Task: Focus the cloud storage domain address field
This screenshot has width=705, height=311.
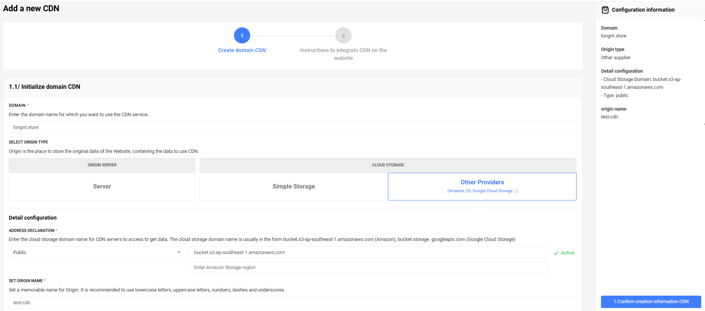Action: 369,252
